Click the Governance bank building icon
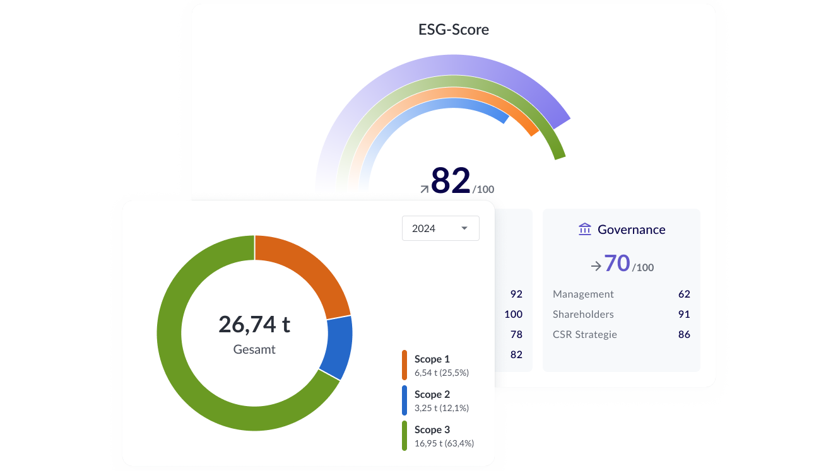This screenshot has width=838, height=471. pos(585,230)
